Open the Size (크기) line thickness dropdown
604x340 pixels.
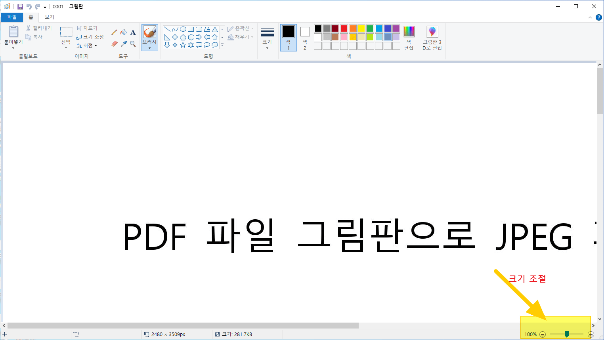coord(267,38)
